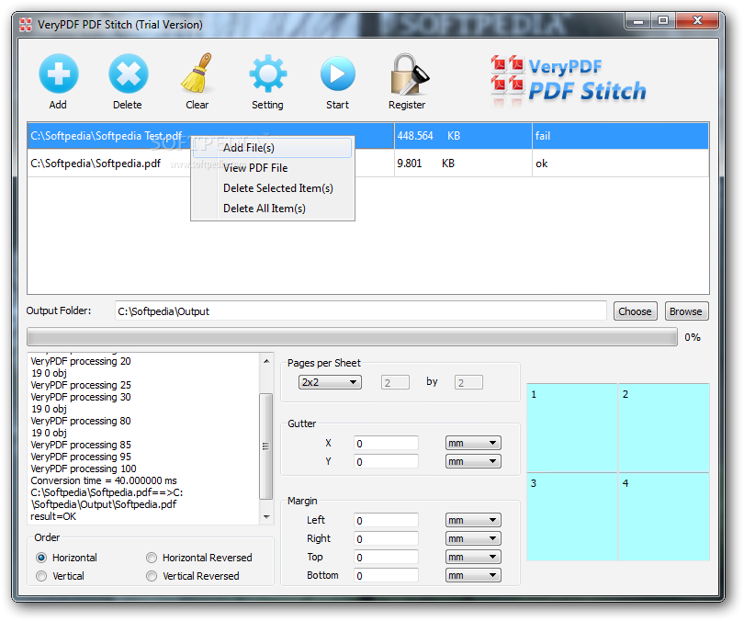Click the app icon in title bar
The height and width of the screenshot is (621, 744).
pyautogui.click(x=26, y=25)
